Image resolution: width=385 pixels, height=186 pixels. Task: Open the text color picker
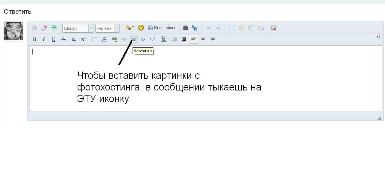tap(130, 28)
